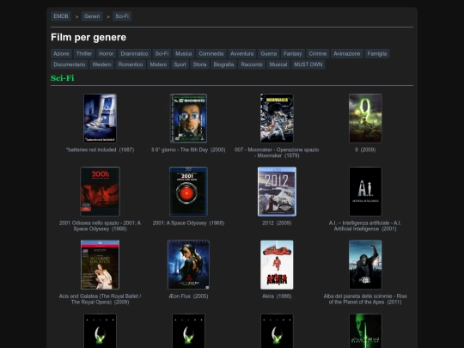Click the Sci-Fi breadcrumb item
The width and height of the screenshot is (464, 348).
coord(122,16)
